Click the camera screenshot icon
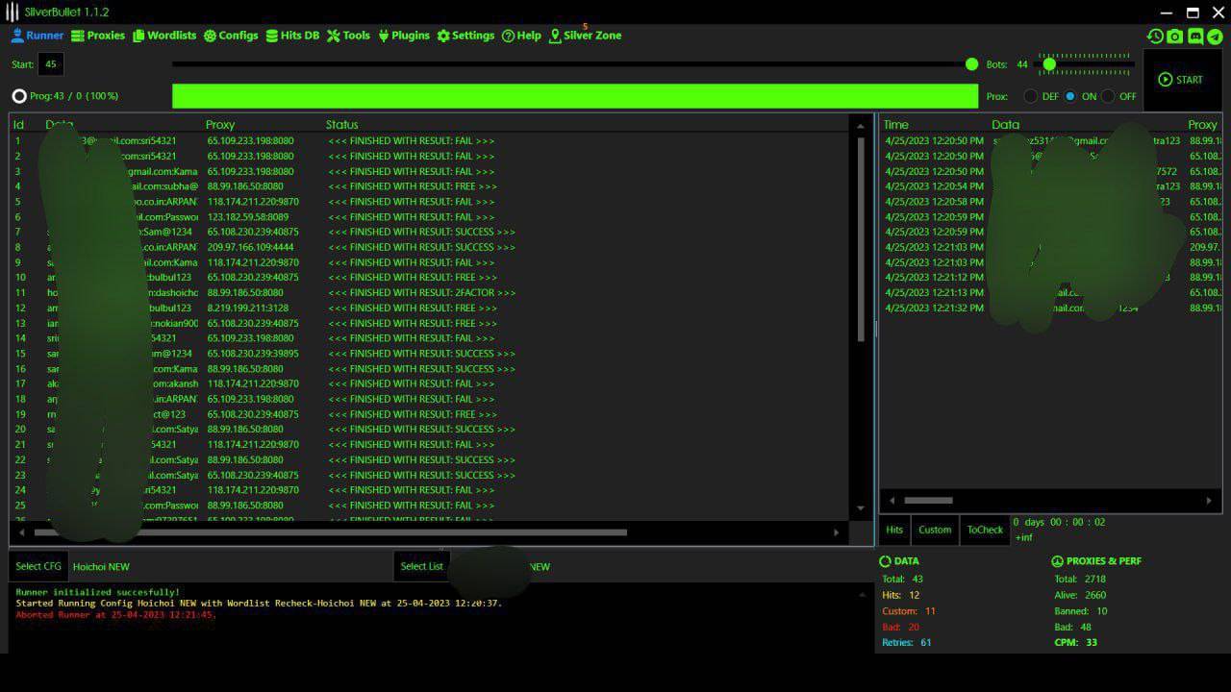 pos(1175,37)
